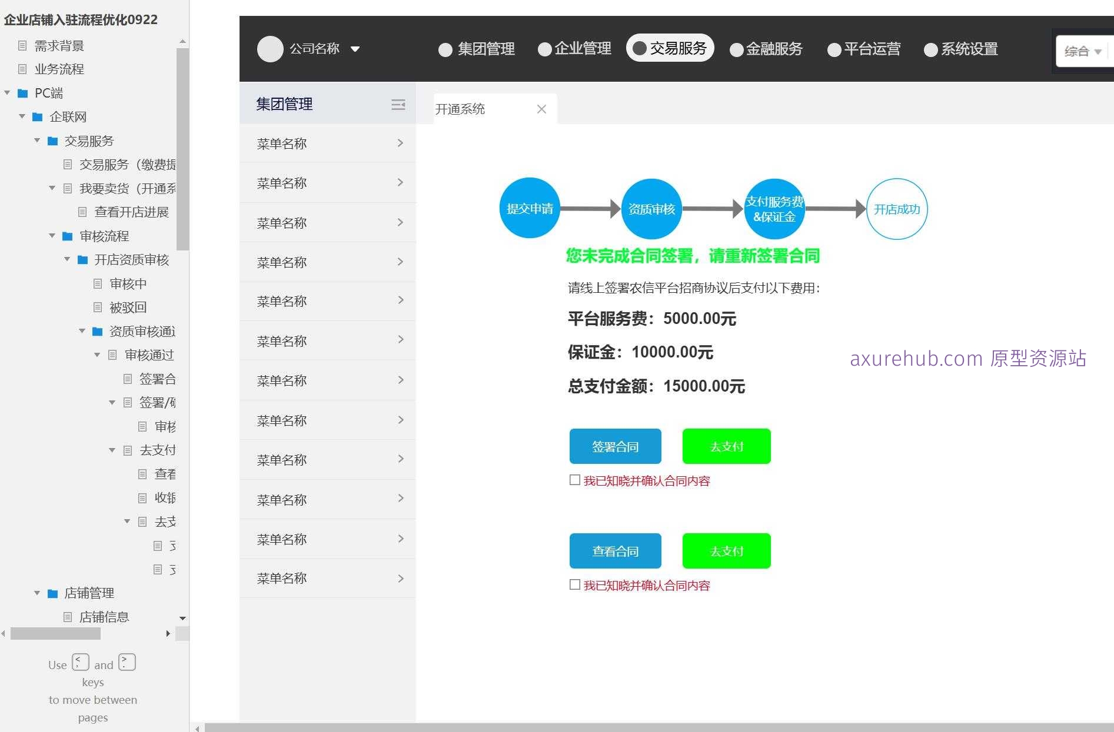Select the 集团管理 nav radio

coord(445,49)
